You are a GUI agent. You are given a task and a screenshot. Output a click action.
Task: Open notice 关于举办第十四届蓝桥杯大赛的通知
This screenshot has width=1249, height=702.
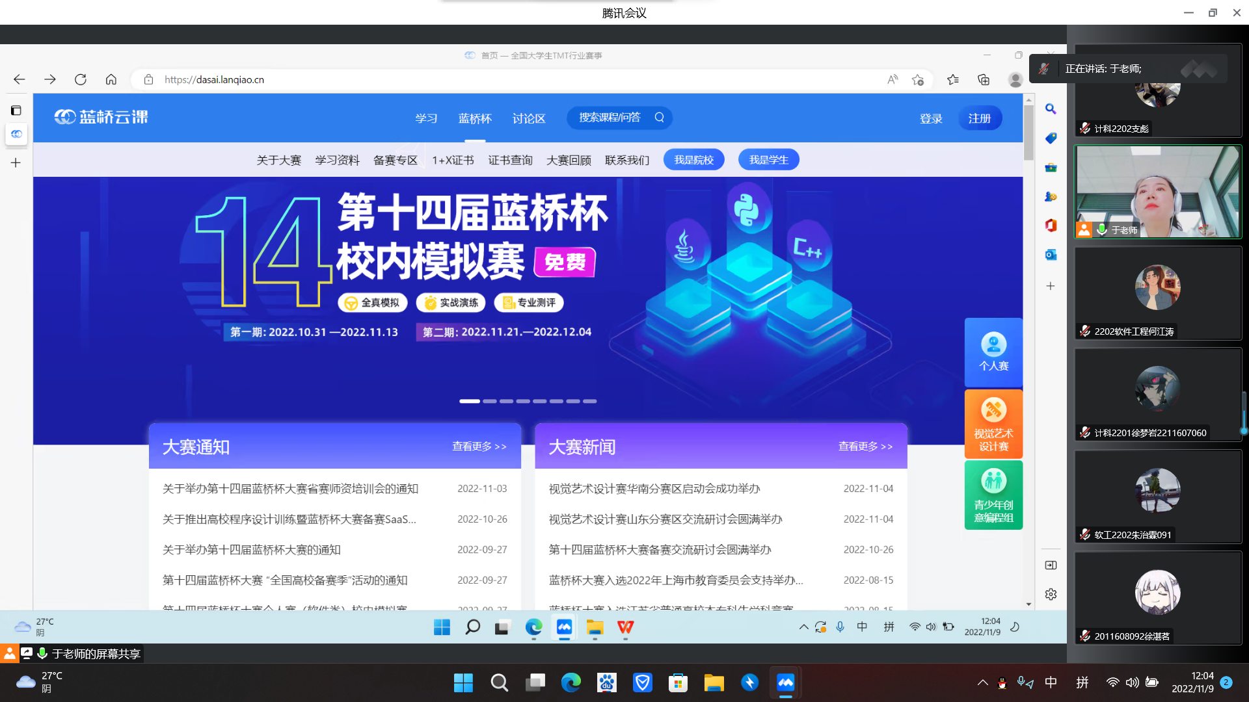click(251, 549)
